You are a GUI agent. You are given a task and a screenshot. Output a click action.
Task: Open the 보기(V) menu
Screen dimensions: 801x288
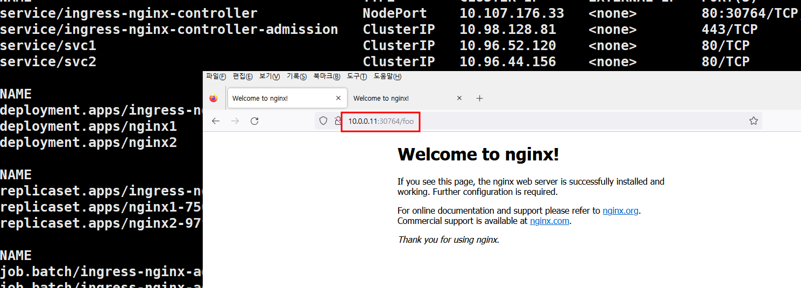[x=270, y=76]
